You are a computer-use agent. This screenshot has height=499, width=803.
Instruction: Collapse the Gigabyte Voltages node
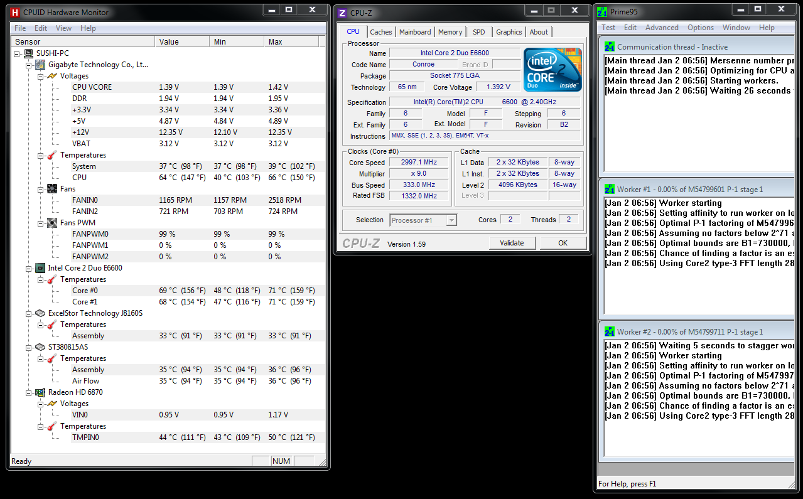[40, 76]
